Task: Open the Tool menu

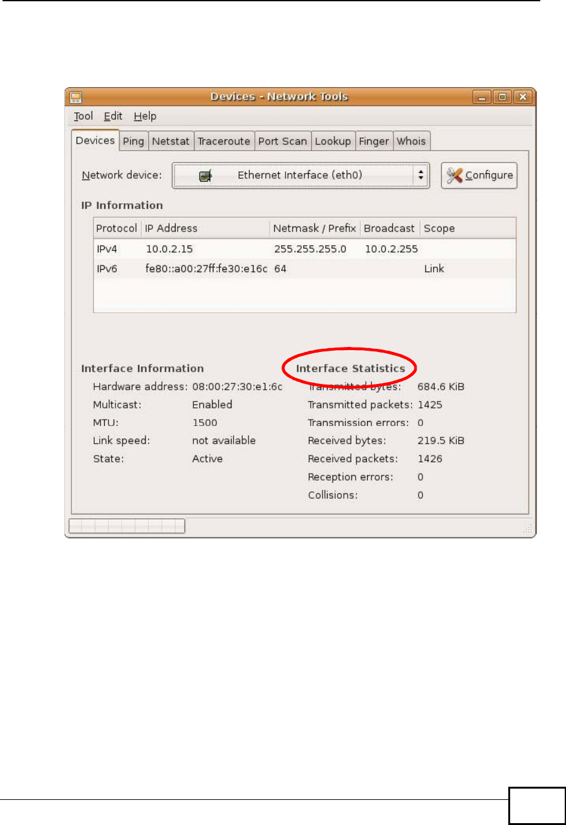Action: pyautogui.click(x=83, y=116)
